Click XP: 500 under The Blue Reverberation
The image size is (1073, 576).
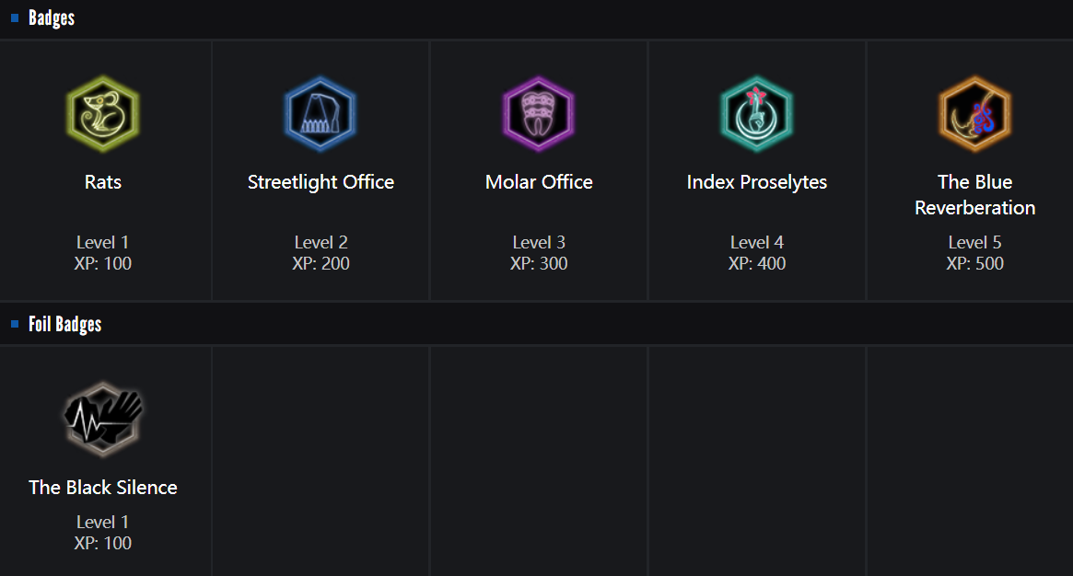[974, 264]
